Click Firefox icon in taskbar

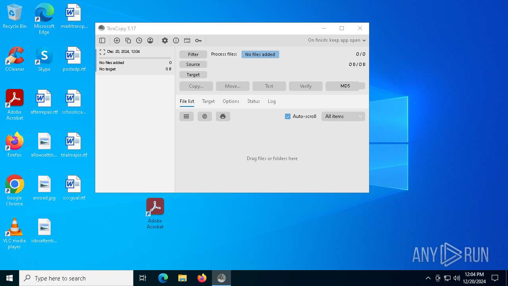coord(202,278)
